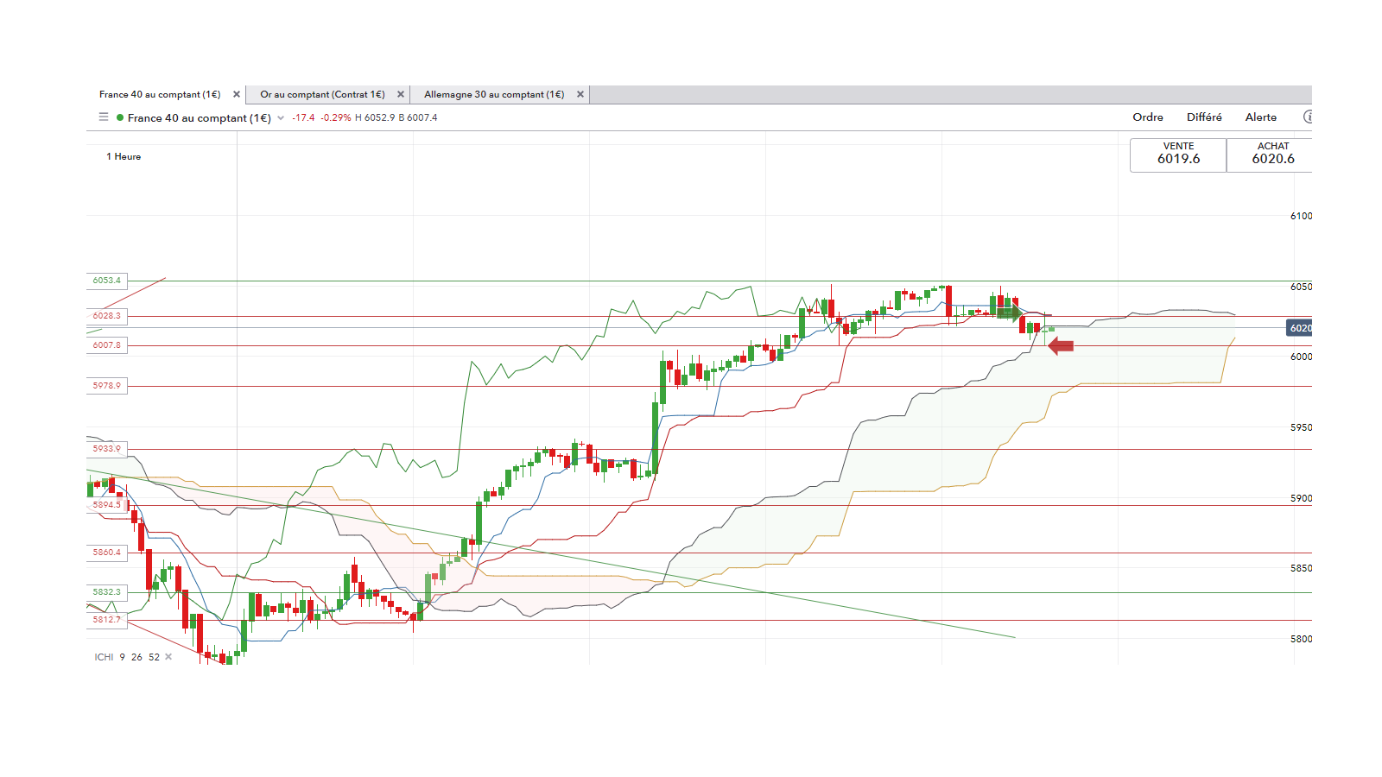This screenshot has width=1382, height=777.
Task: Select the 5894.5 price level label
Action: point(107,505)
